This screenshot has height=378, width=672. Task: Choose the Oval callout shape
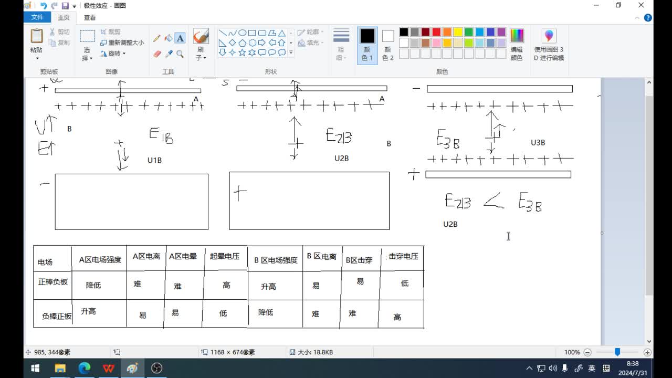272,52
